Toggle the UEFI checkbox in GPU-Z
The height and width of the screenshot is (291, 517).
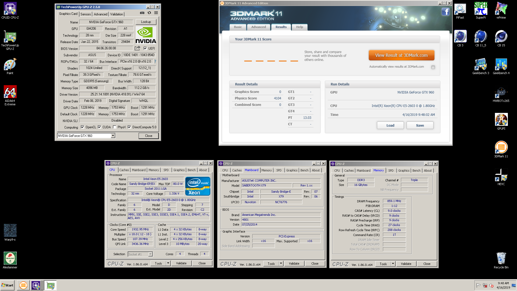tap(145, 48)
